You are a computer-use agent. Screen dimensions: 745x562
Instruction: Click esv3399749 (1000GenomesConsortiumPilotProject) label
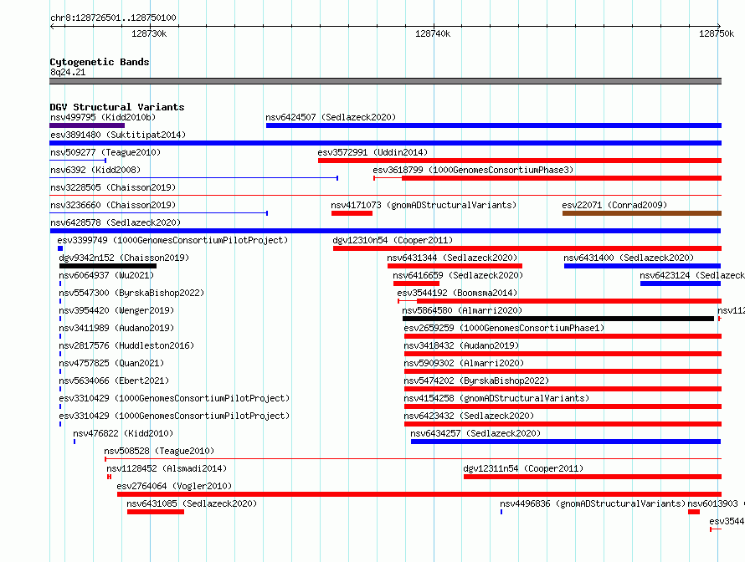(172, 240)
